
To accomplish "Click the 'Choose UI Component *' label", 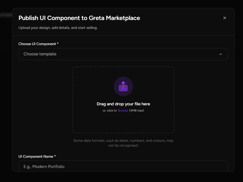I will click(39, 44).
